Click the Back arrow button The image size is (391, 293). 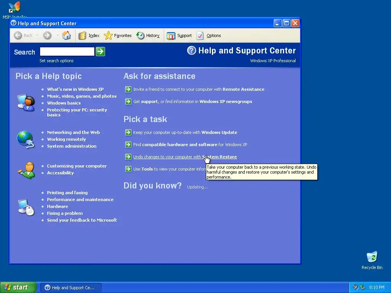point(18,35)
